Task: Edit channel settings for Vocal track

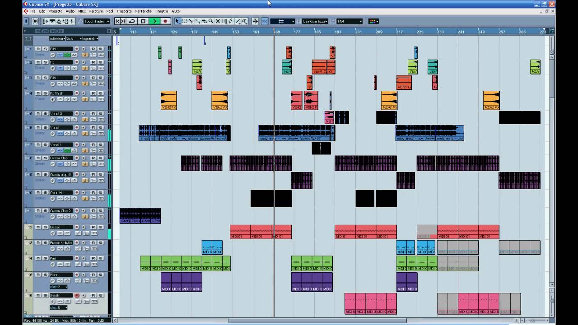Action: 53,134
